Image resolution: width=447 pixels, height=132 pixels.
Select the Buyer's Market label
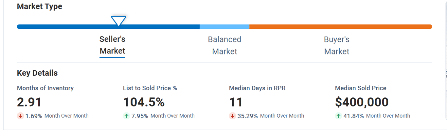point(336,45)
